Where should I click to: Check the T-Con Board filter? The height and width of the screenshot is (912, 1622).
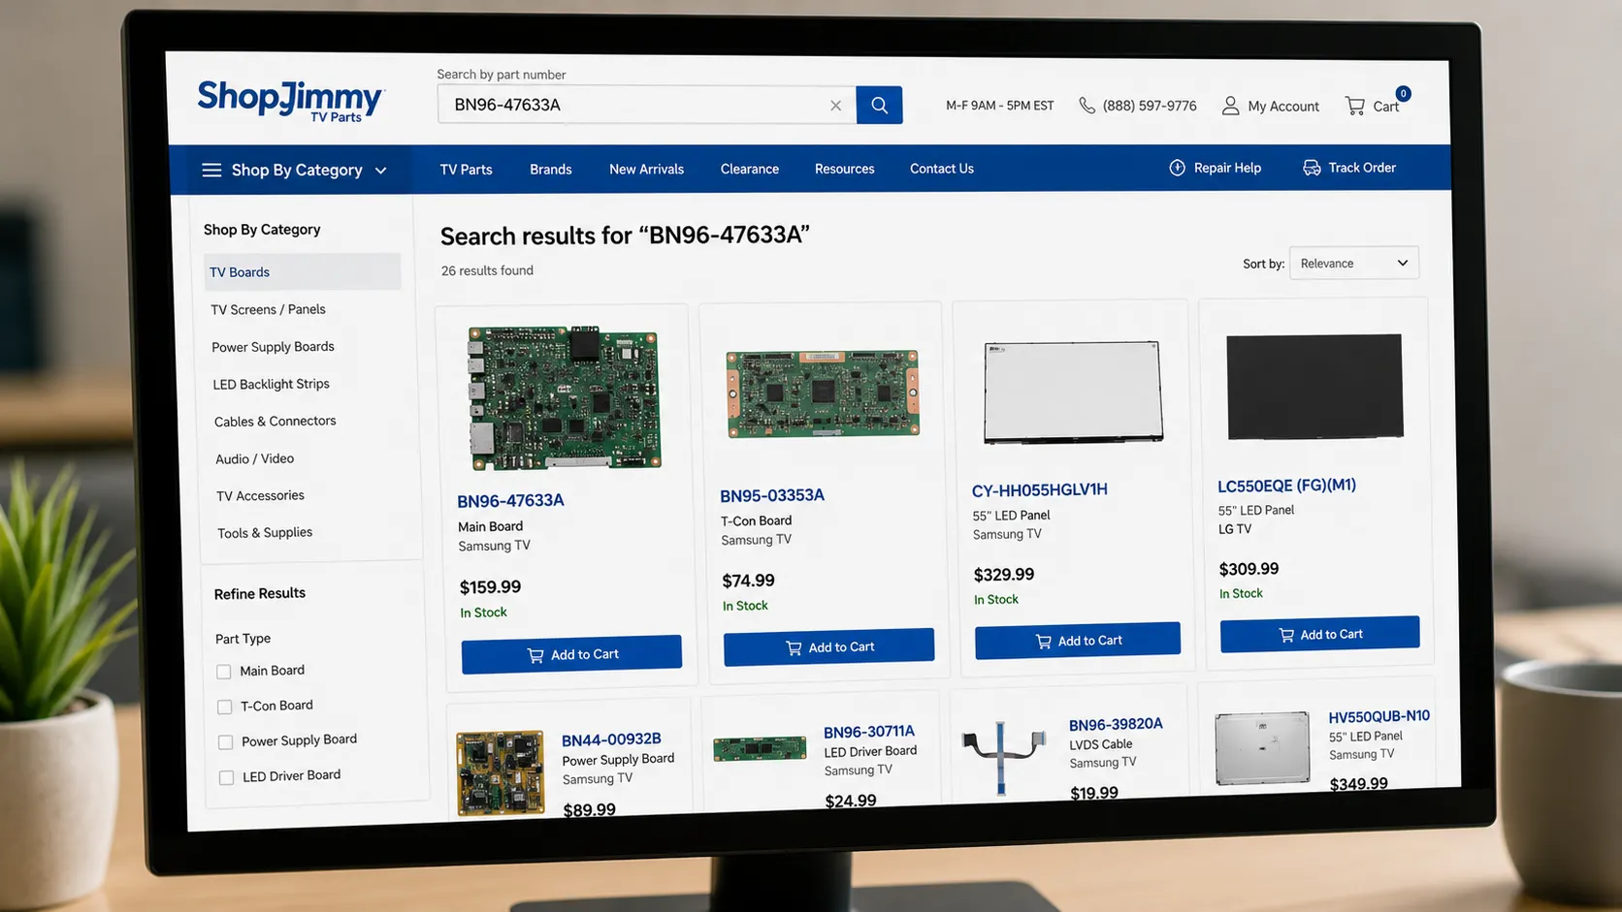point(225,707)
